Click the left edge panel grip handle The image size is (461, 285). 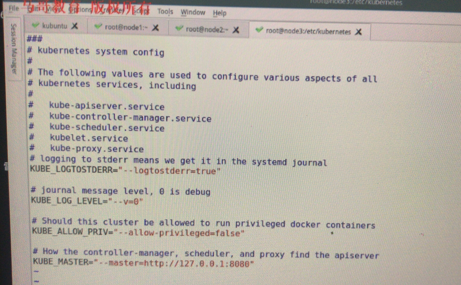(6, 166)
